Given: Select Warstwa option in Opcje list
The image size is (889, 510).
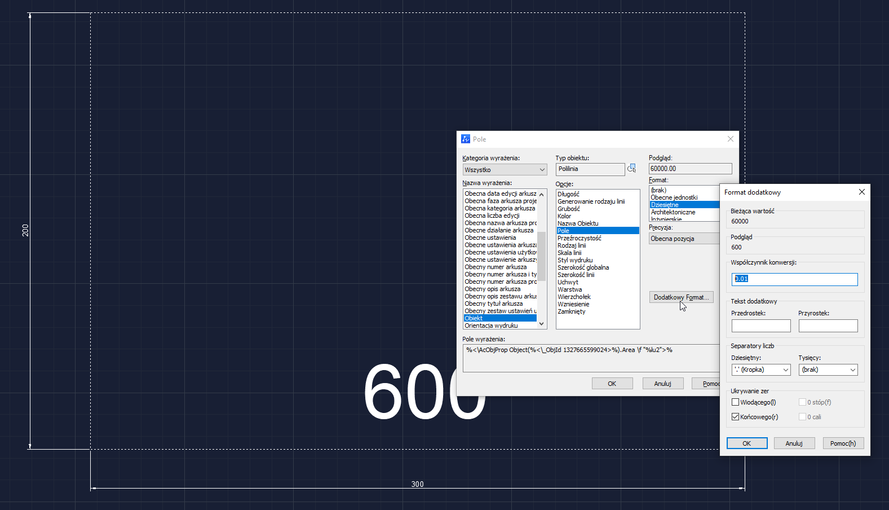Looking at the screenshot, I should click(569, 289).
